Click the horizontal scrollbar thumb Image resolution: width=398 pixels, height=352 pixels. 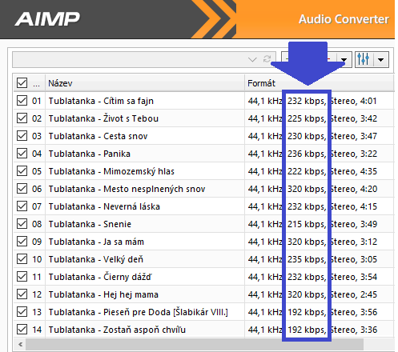pyautogui.click(x=195, y=345)
